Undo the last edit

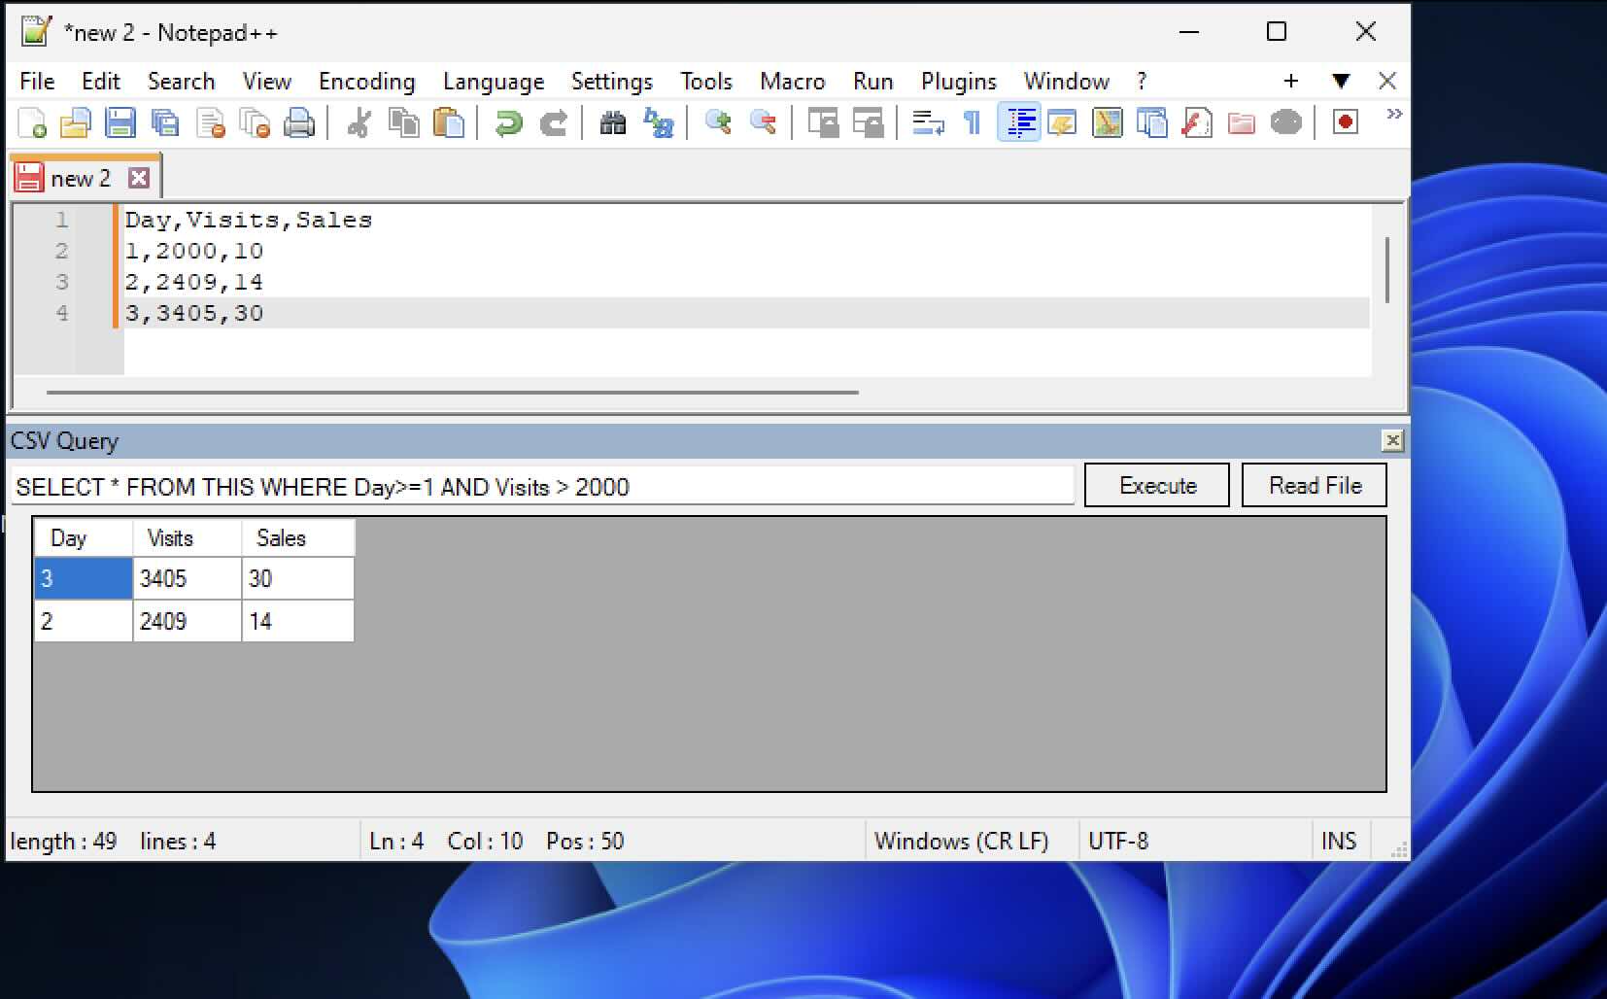[507, 122]
